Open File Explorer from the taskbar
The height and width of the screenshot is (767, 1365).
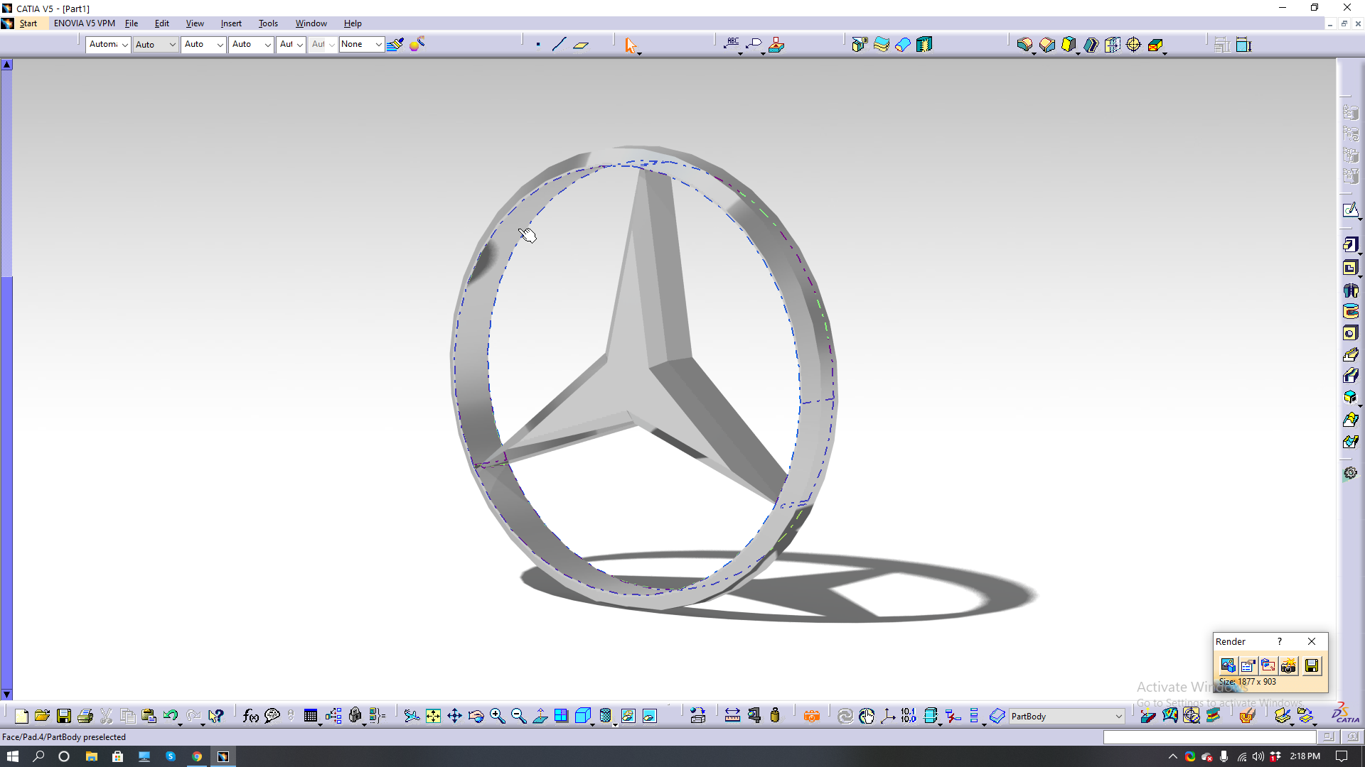[91, 756]
